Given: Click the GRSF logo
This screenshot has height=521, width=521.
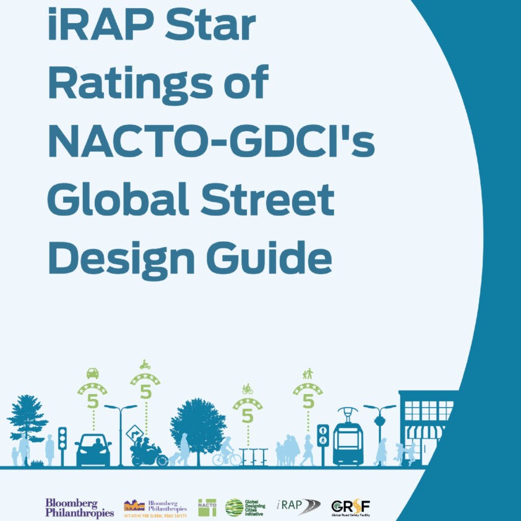Looking at the screenshot, I should tap(351, 508).
